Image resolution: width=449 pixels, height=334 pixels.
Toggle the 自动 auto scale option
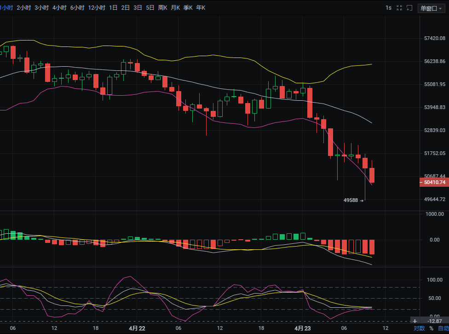443,328
